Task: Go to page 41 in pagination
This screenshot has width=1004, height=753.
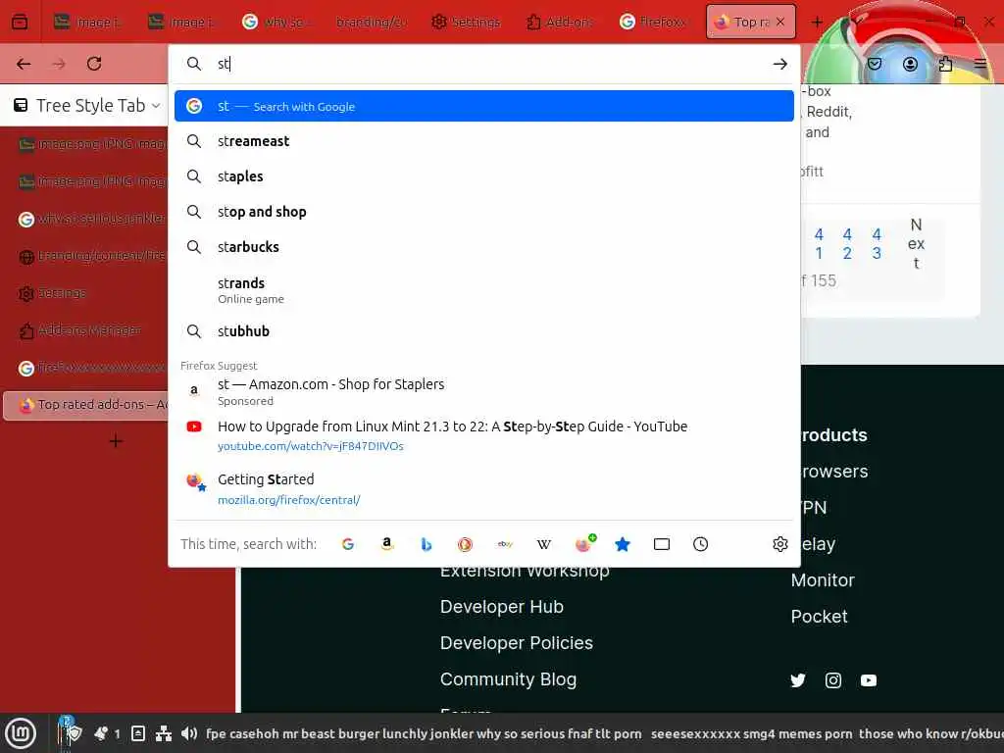Action: 819,244
